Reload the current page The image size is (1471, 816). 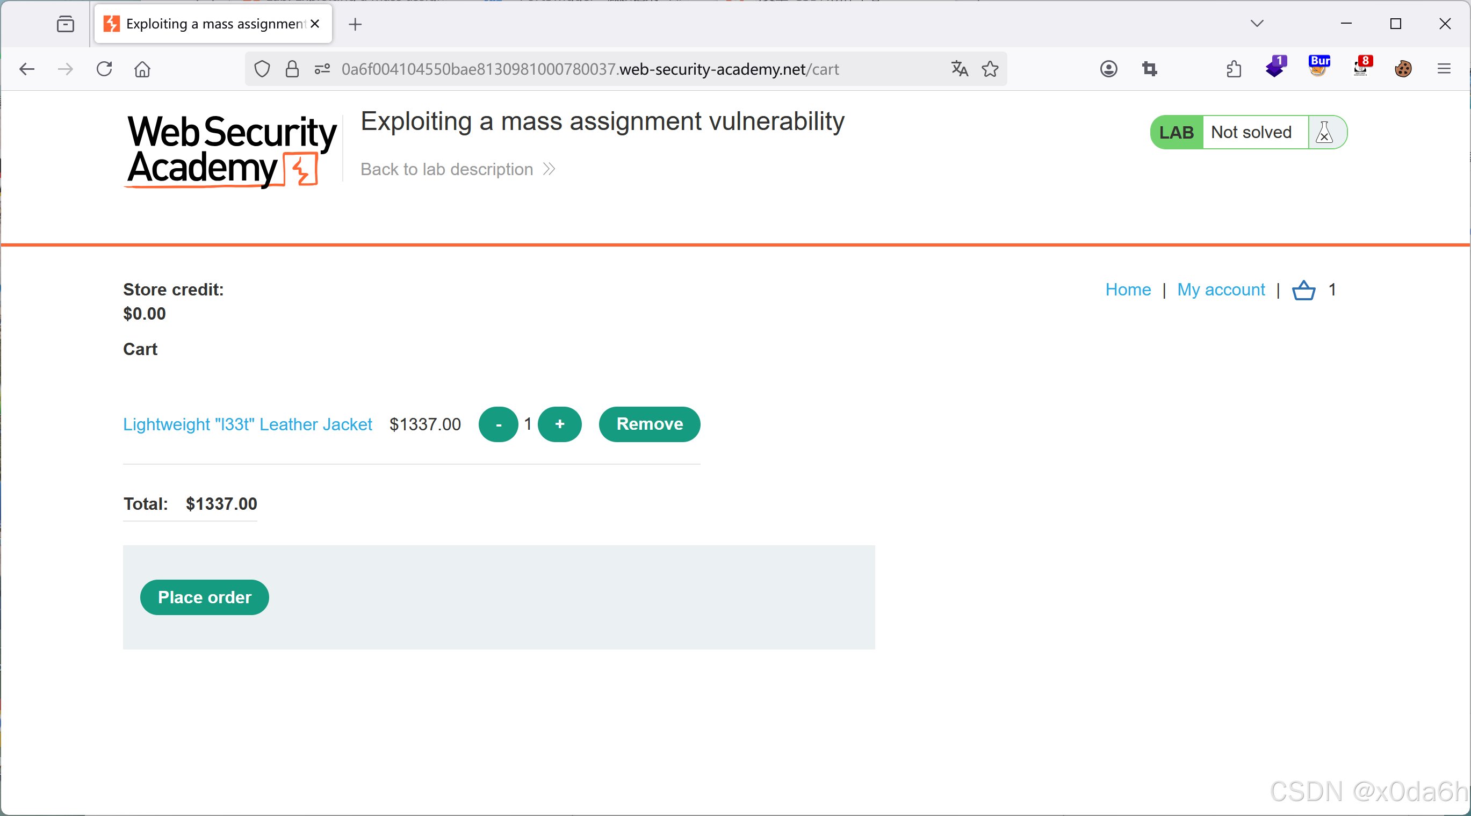[x=104, y=69]
